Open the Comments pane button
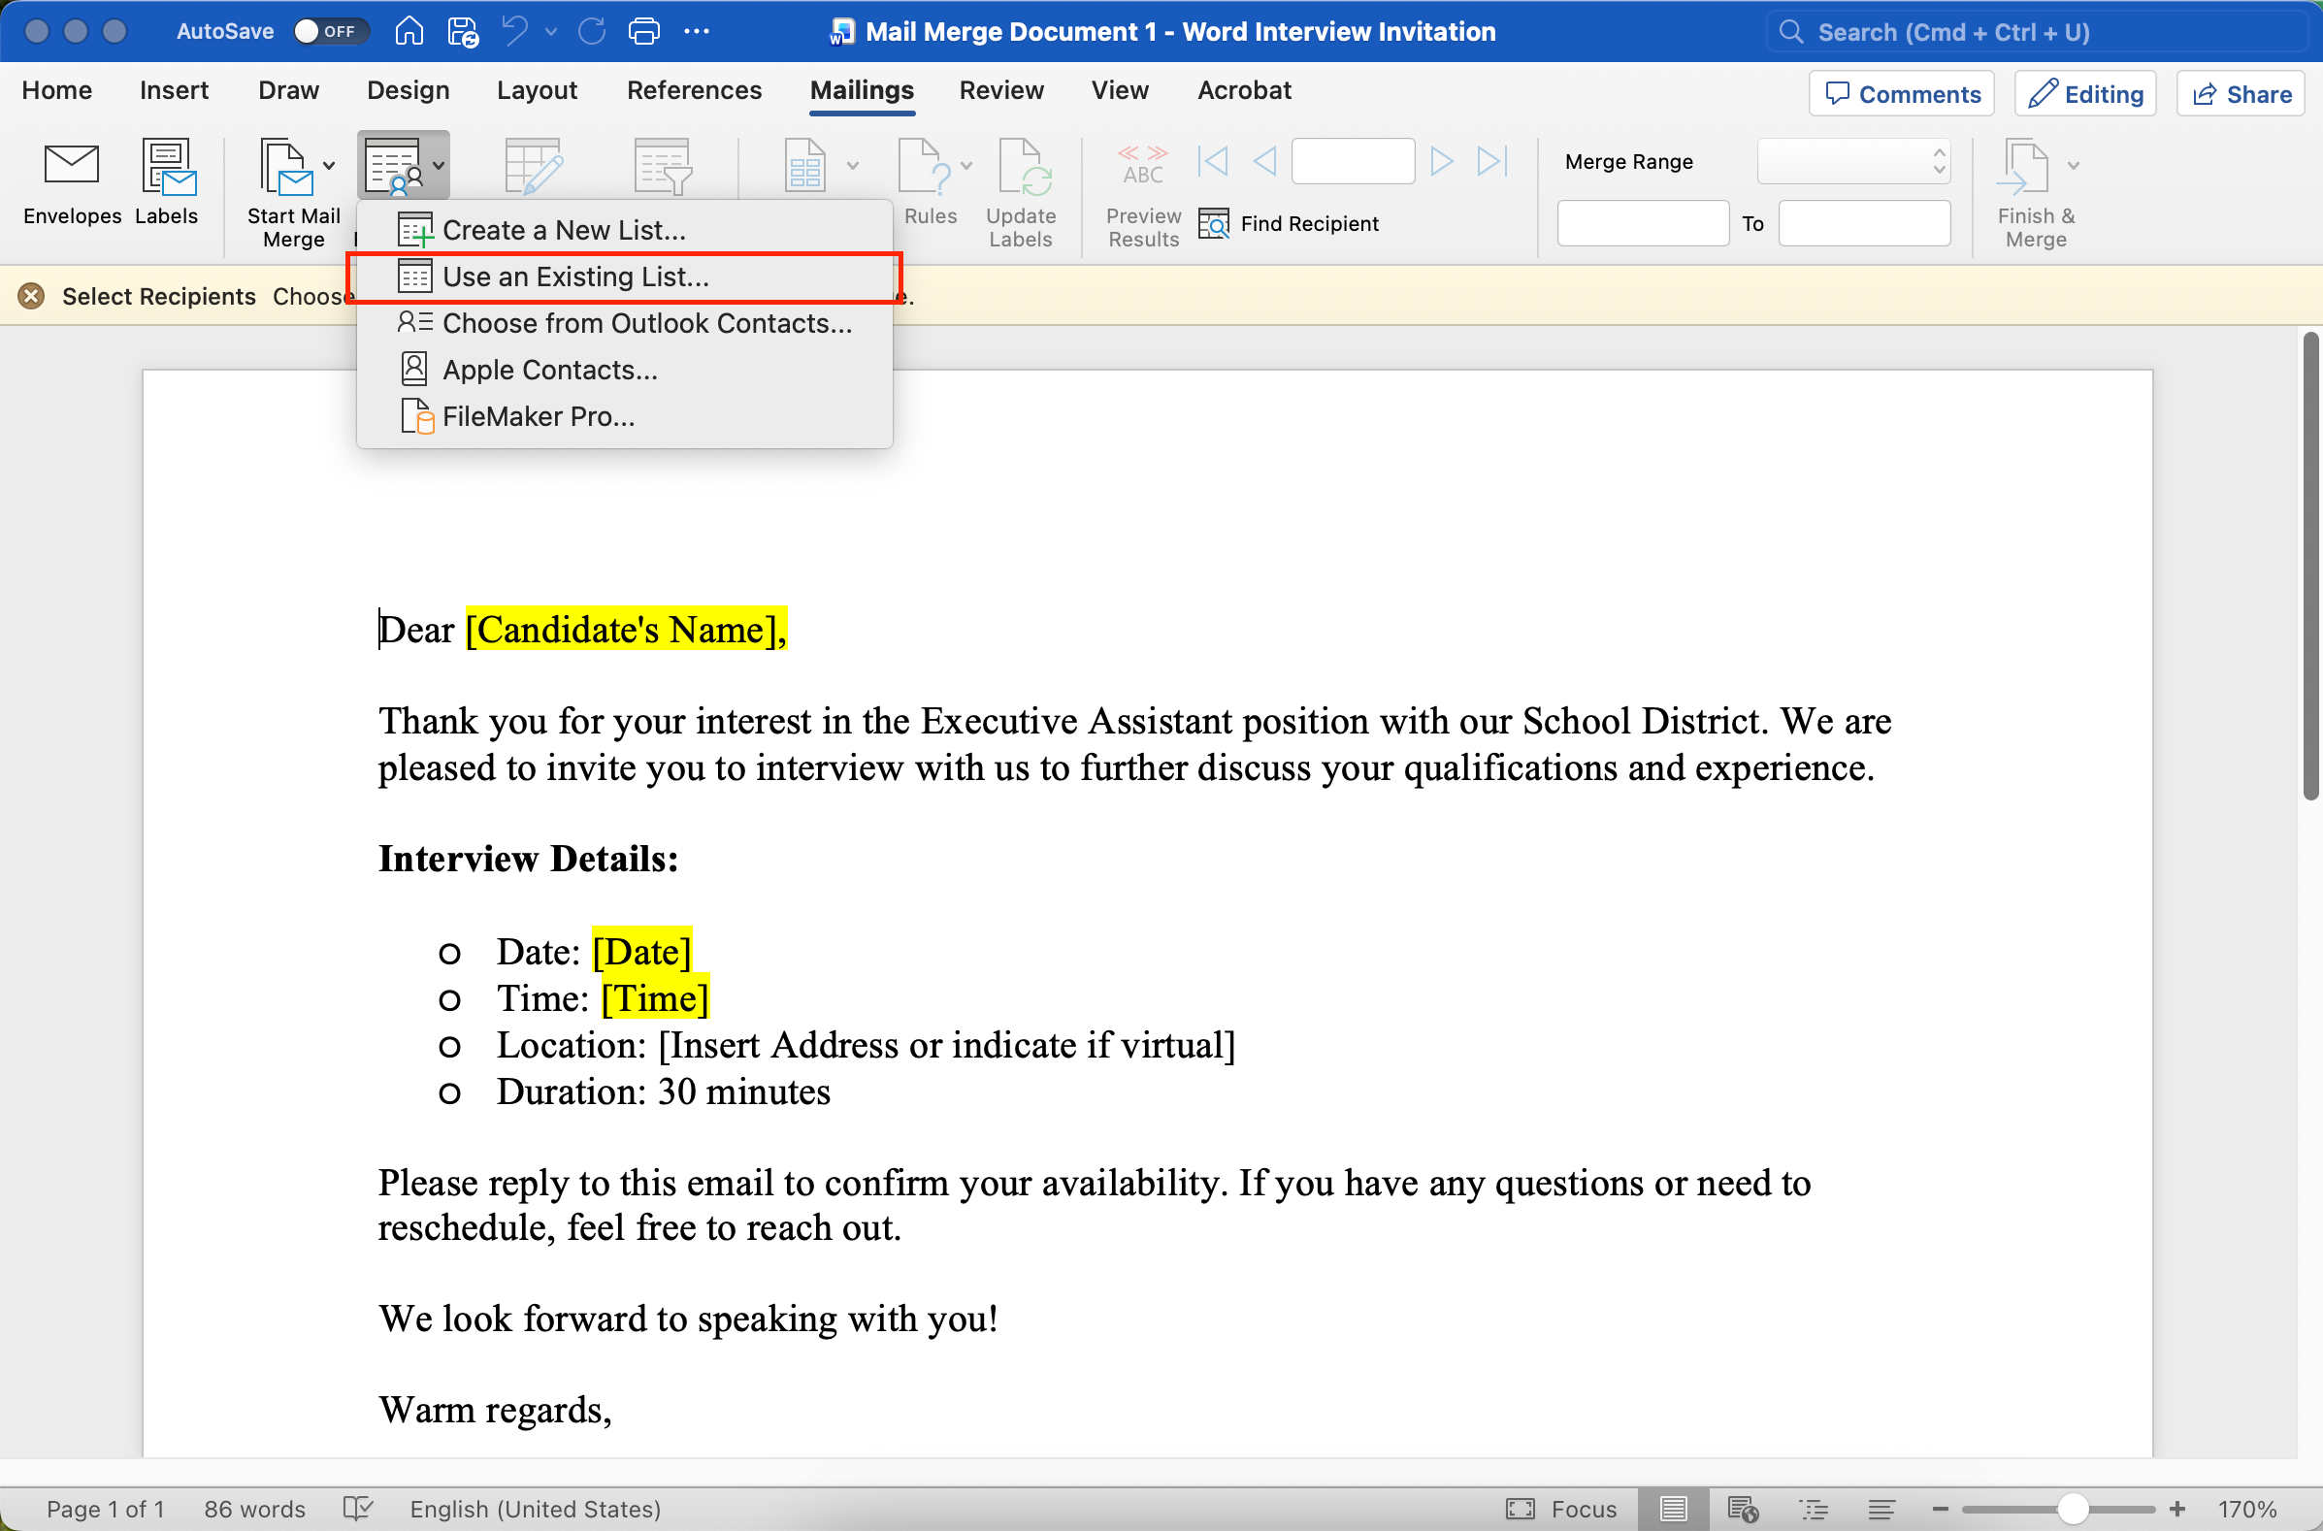 tap(1902, 94)
